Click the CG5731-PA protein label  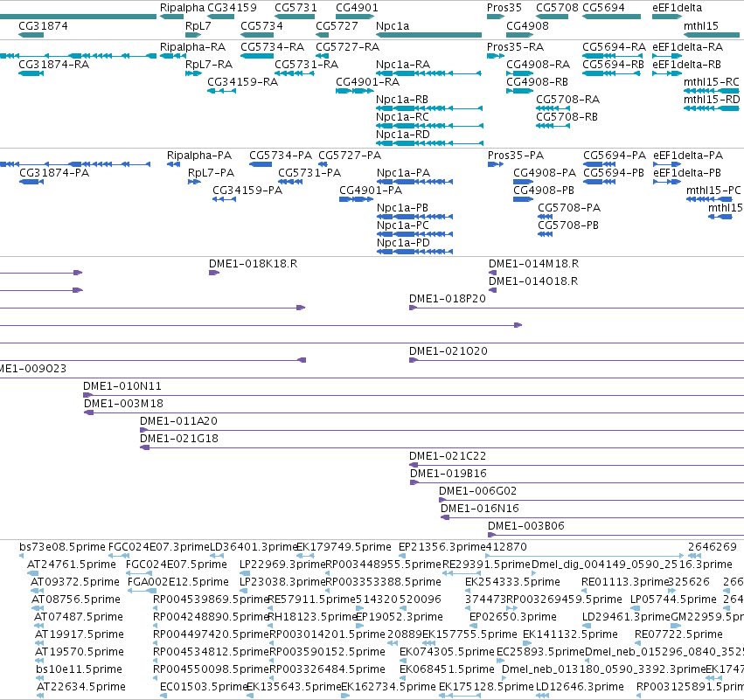tap(309, 173)
